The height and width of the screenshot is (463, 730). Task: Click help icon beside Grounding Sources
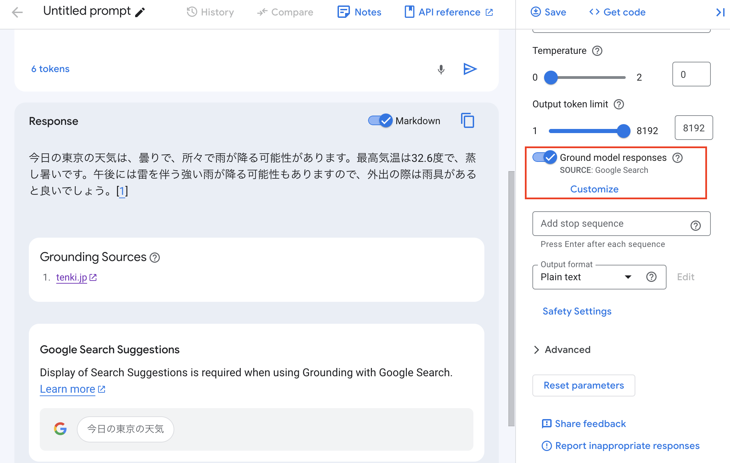(x=155, y=257)
